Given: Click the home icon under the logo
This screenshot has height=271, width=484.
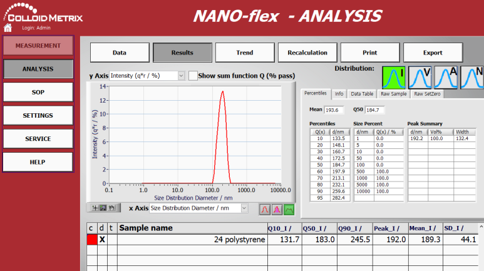Looking at the screenshot, I should [8, 28].
